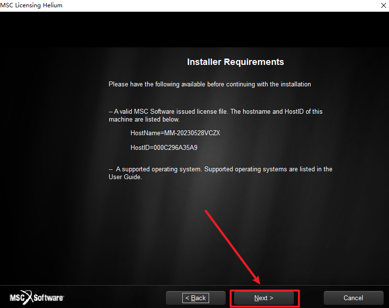The width and height of the screenshot is (389, 308).
Task: Click the host ID value 000C296A35A9
Action: click(x=175, y=148)
